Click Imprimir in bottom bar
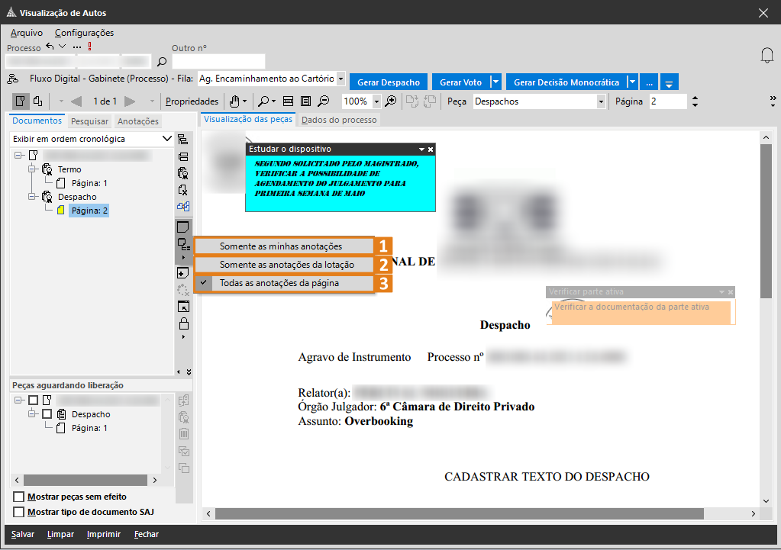The height and width of the screenshot is (550, 781). (104, 534)
